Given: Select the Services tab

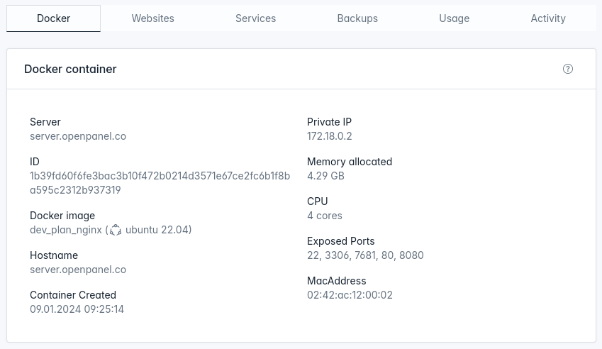Looking at the screenshot, I should pos(255,18).
